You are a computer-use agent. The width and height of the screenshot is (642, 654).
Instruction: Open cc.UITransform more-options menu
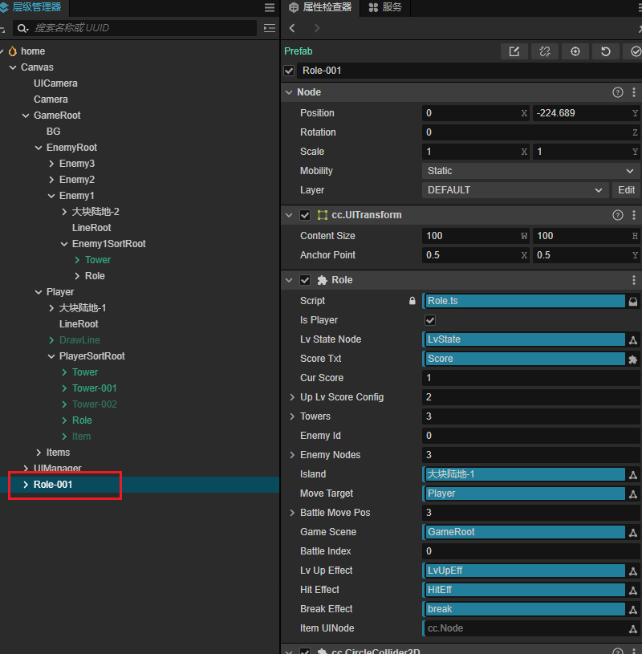pyautogui.click(x=634, y=215)
